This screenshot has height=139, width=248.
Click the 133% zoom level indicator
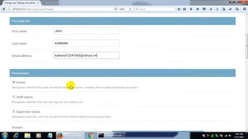click(122, 9)
